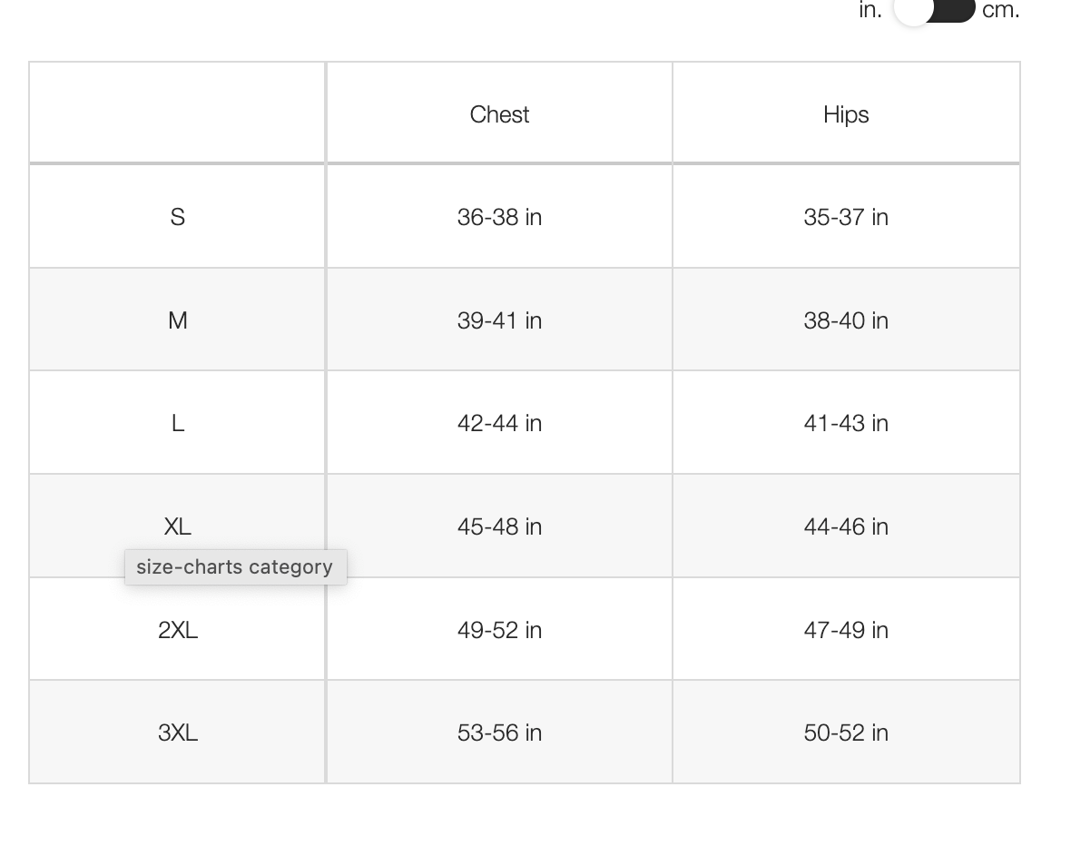Select the 38-40 in hips cell
The width and height of the screenshot is (1071, 846).
846,320
